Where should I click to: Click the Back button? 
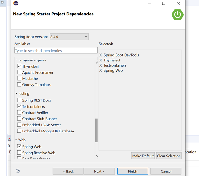(x=68, y=171)
